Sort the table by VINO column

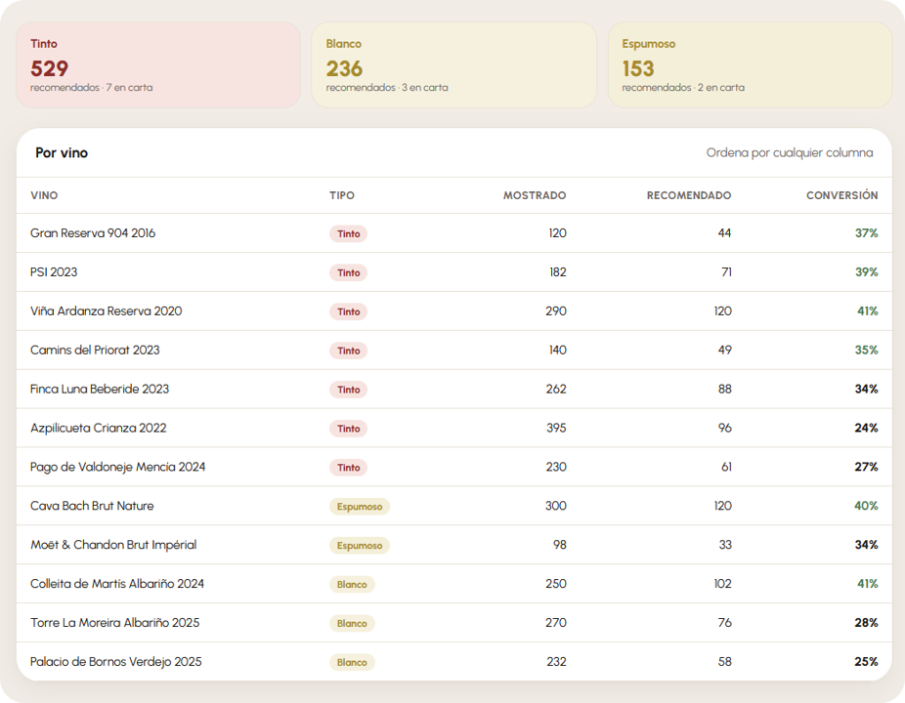[x=44, y=195]
